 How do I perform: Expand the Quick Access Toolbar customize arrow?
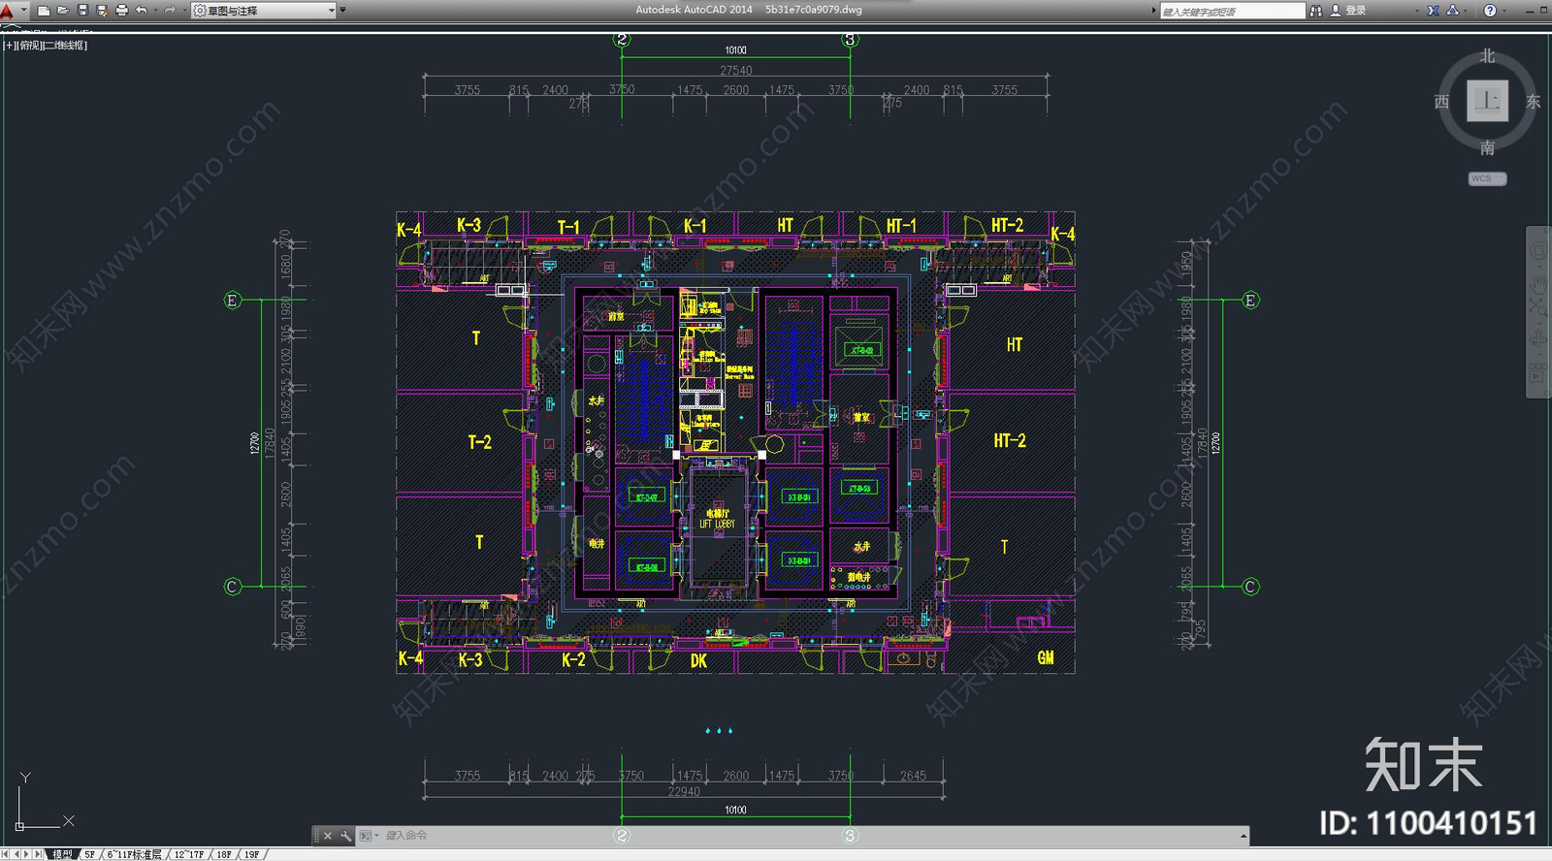342,11
